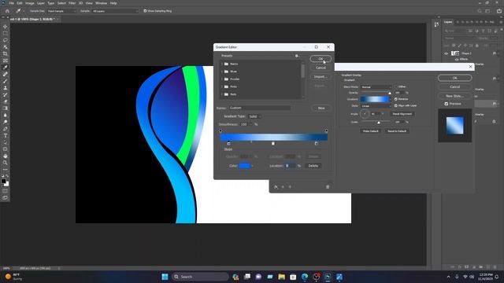504x283 pixels.
Task: Select the Object Selection tool
Action: coord(6,47)
